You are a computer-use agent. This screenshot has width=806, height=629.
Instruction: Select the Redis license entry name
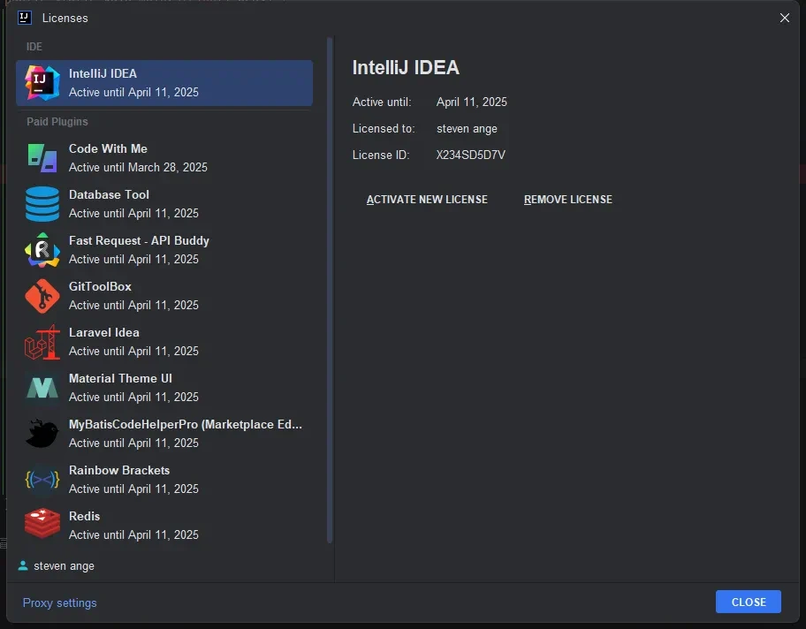[85, 516]
